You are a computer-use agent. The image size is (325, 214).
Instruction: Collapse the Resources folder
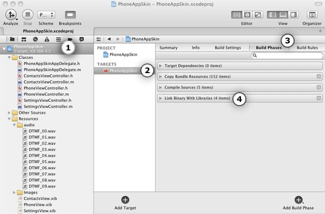coord(9,119)
